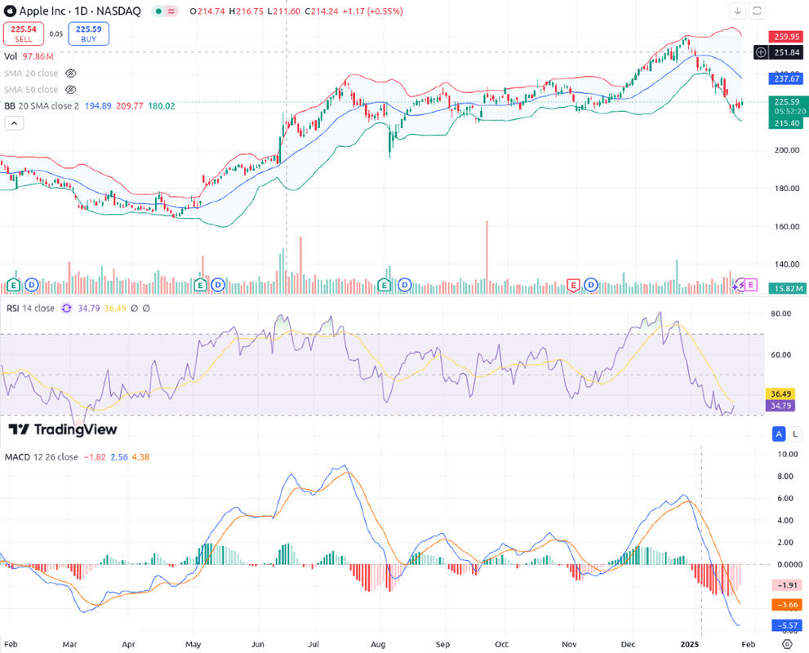Select the Vol 97.86M legend
Screen dimensions: 809x653
pos(29,56)
